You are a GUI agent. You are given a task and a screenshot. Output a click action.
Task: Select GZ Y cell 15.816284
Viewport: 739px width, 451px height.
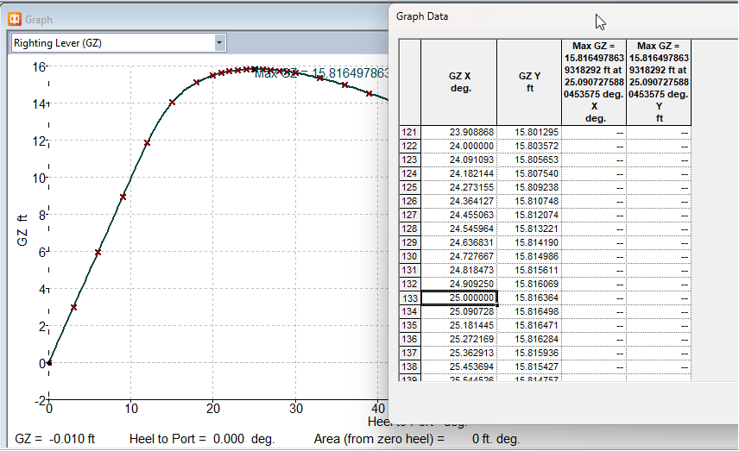point(529,340)
